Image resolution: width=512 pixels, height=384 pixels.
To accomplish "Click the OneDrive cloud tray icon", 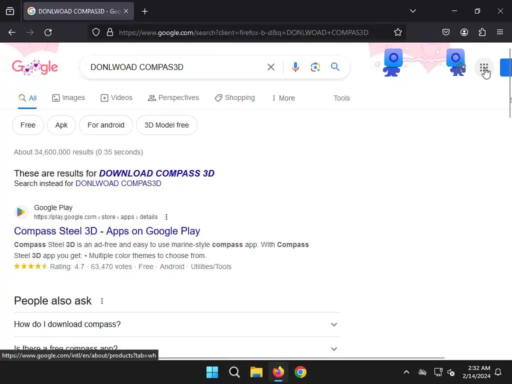I will click(422, 372).
